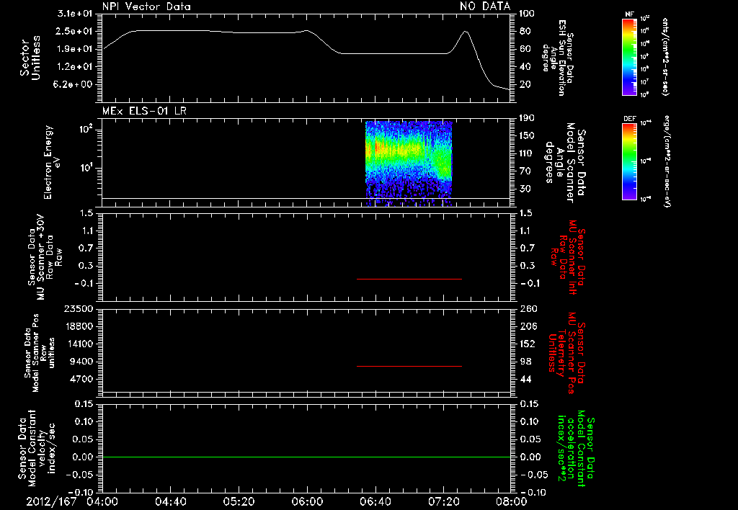This screenshot has width=738, height=510.
Task: Click the "05:20" time axis label
Action: [239, 501]
